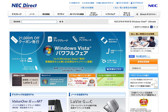Click the printer icon for ディスプレイ・プリンタ

pos(30,60)
